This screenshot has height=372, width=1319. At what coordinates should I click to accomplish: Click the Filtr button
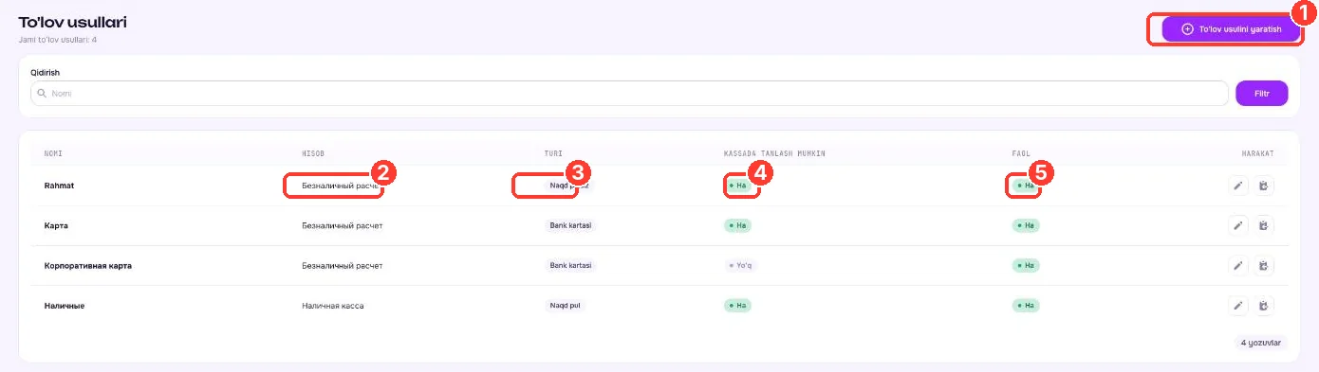click(1261, 93)
